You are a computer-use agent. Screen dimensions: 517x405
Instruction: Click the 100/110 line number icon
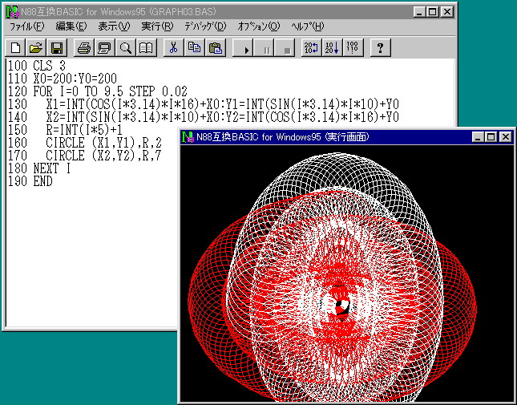coord(353,48)
